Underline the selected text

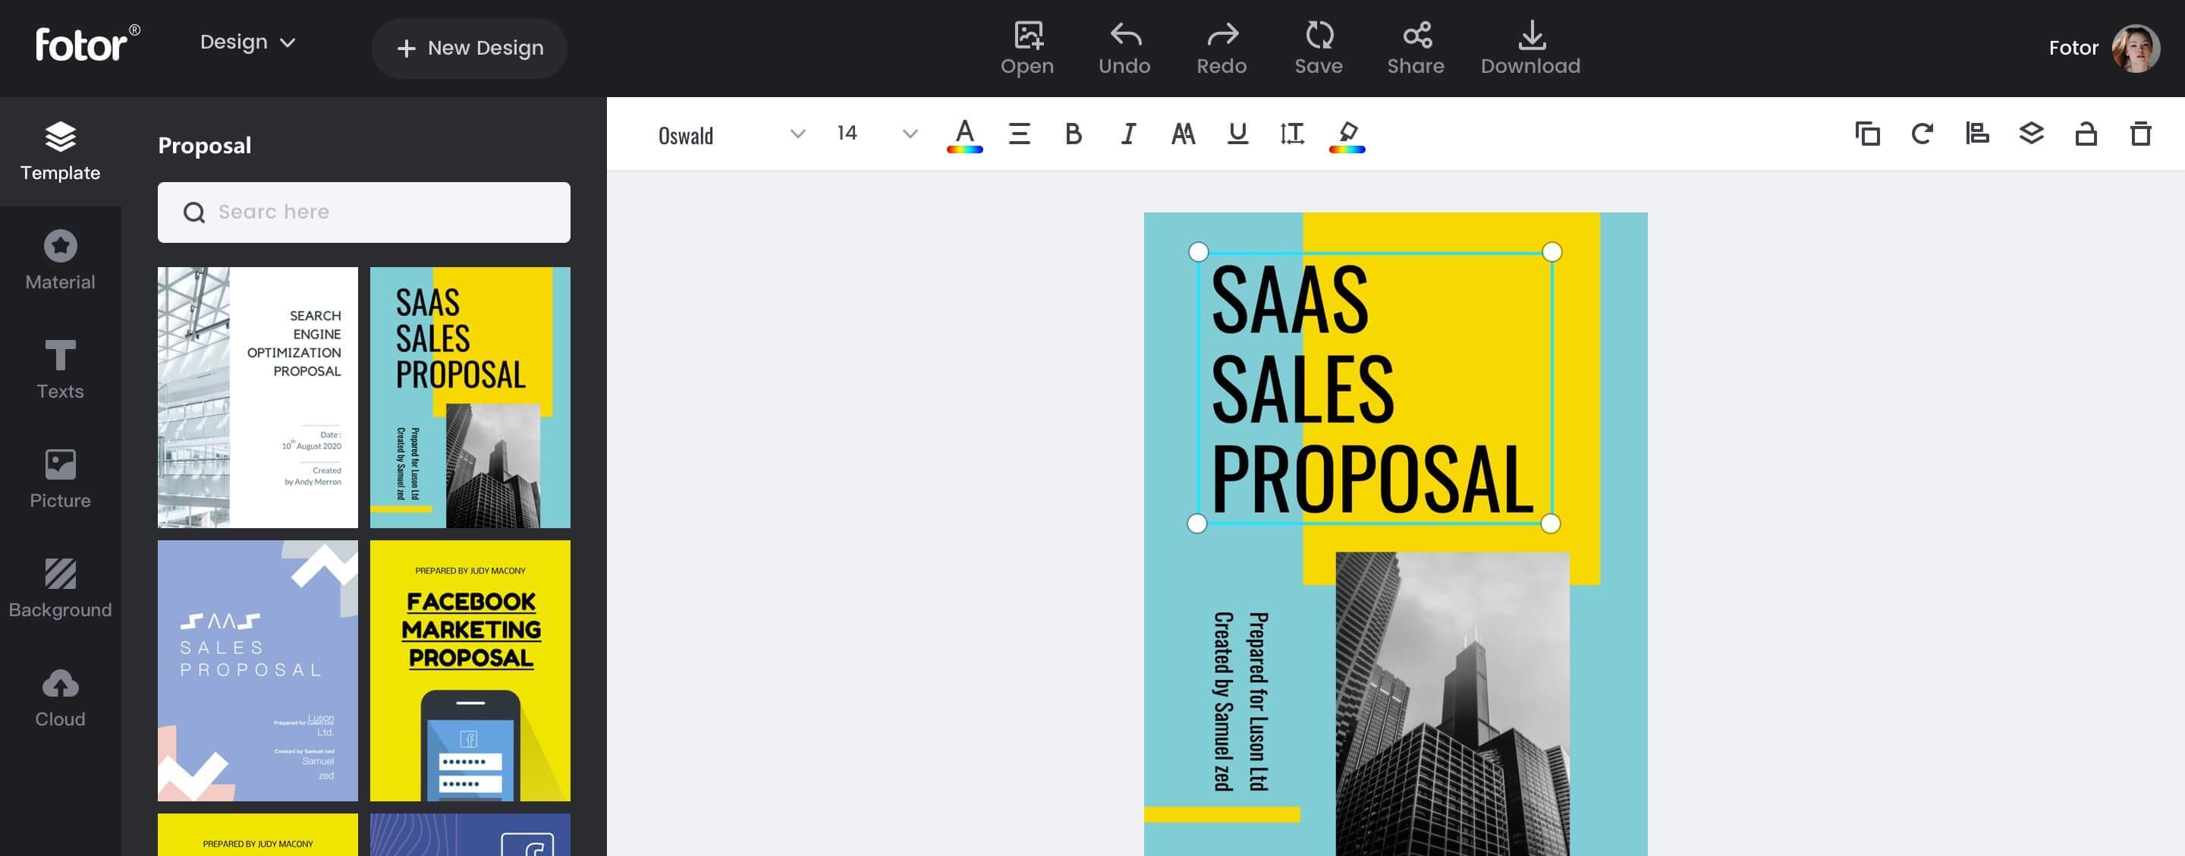pyautogui.click(x=1237, y=134)
